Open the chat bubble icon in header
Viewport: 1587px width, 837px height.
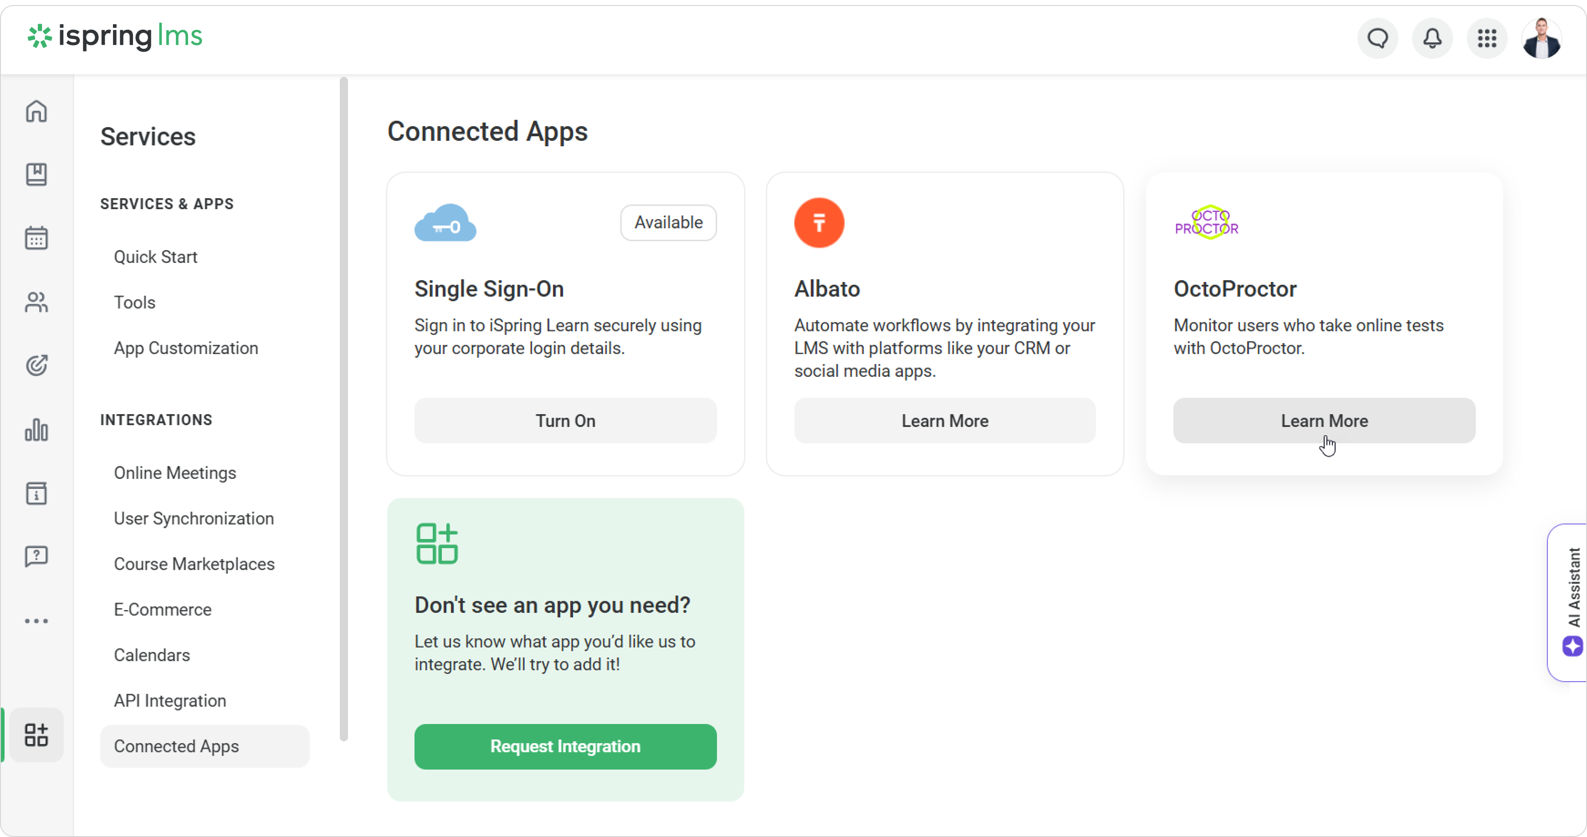coord(1377,39)
